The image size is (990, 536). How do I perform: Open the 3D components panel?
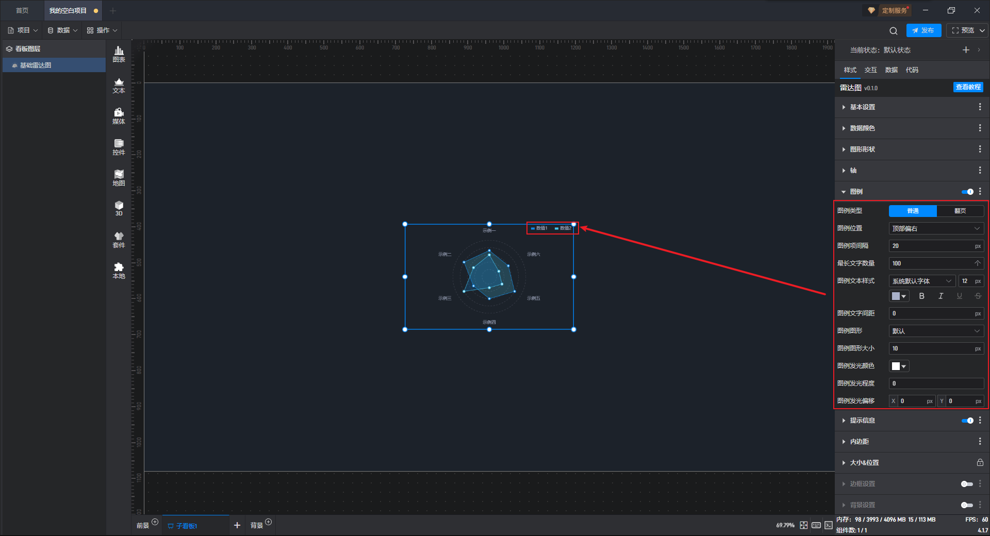pyautogui.click(x=119, y=208)
